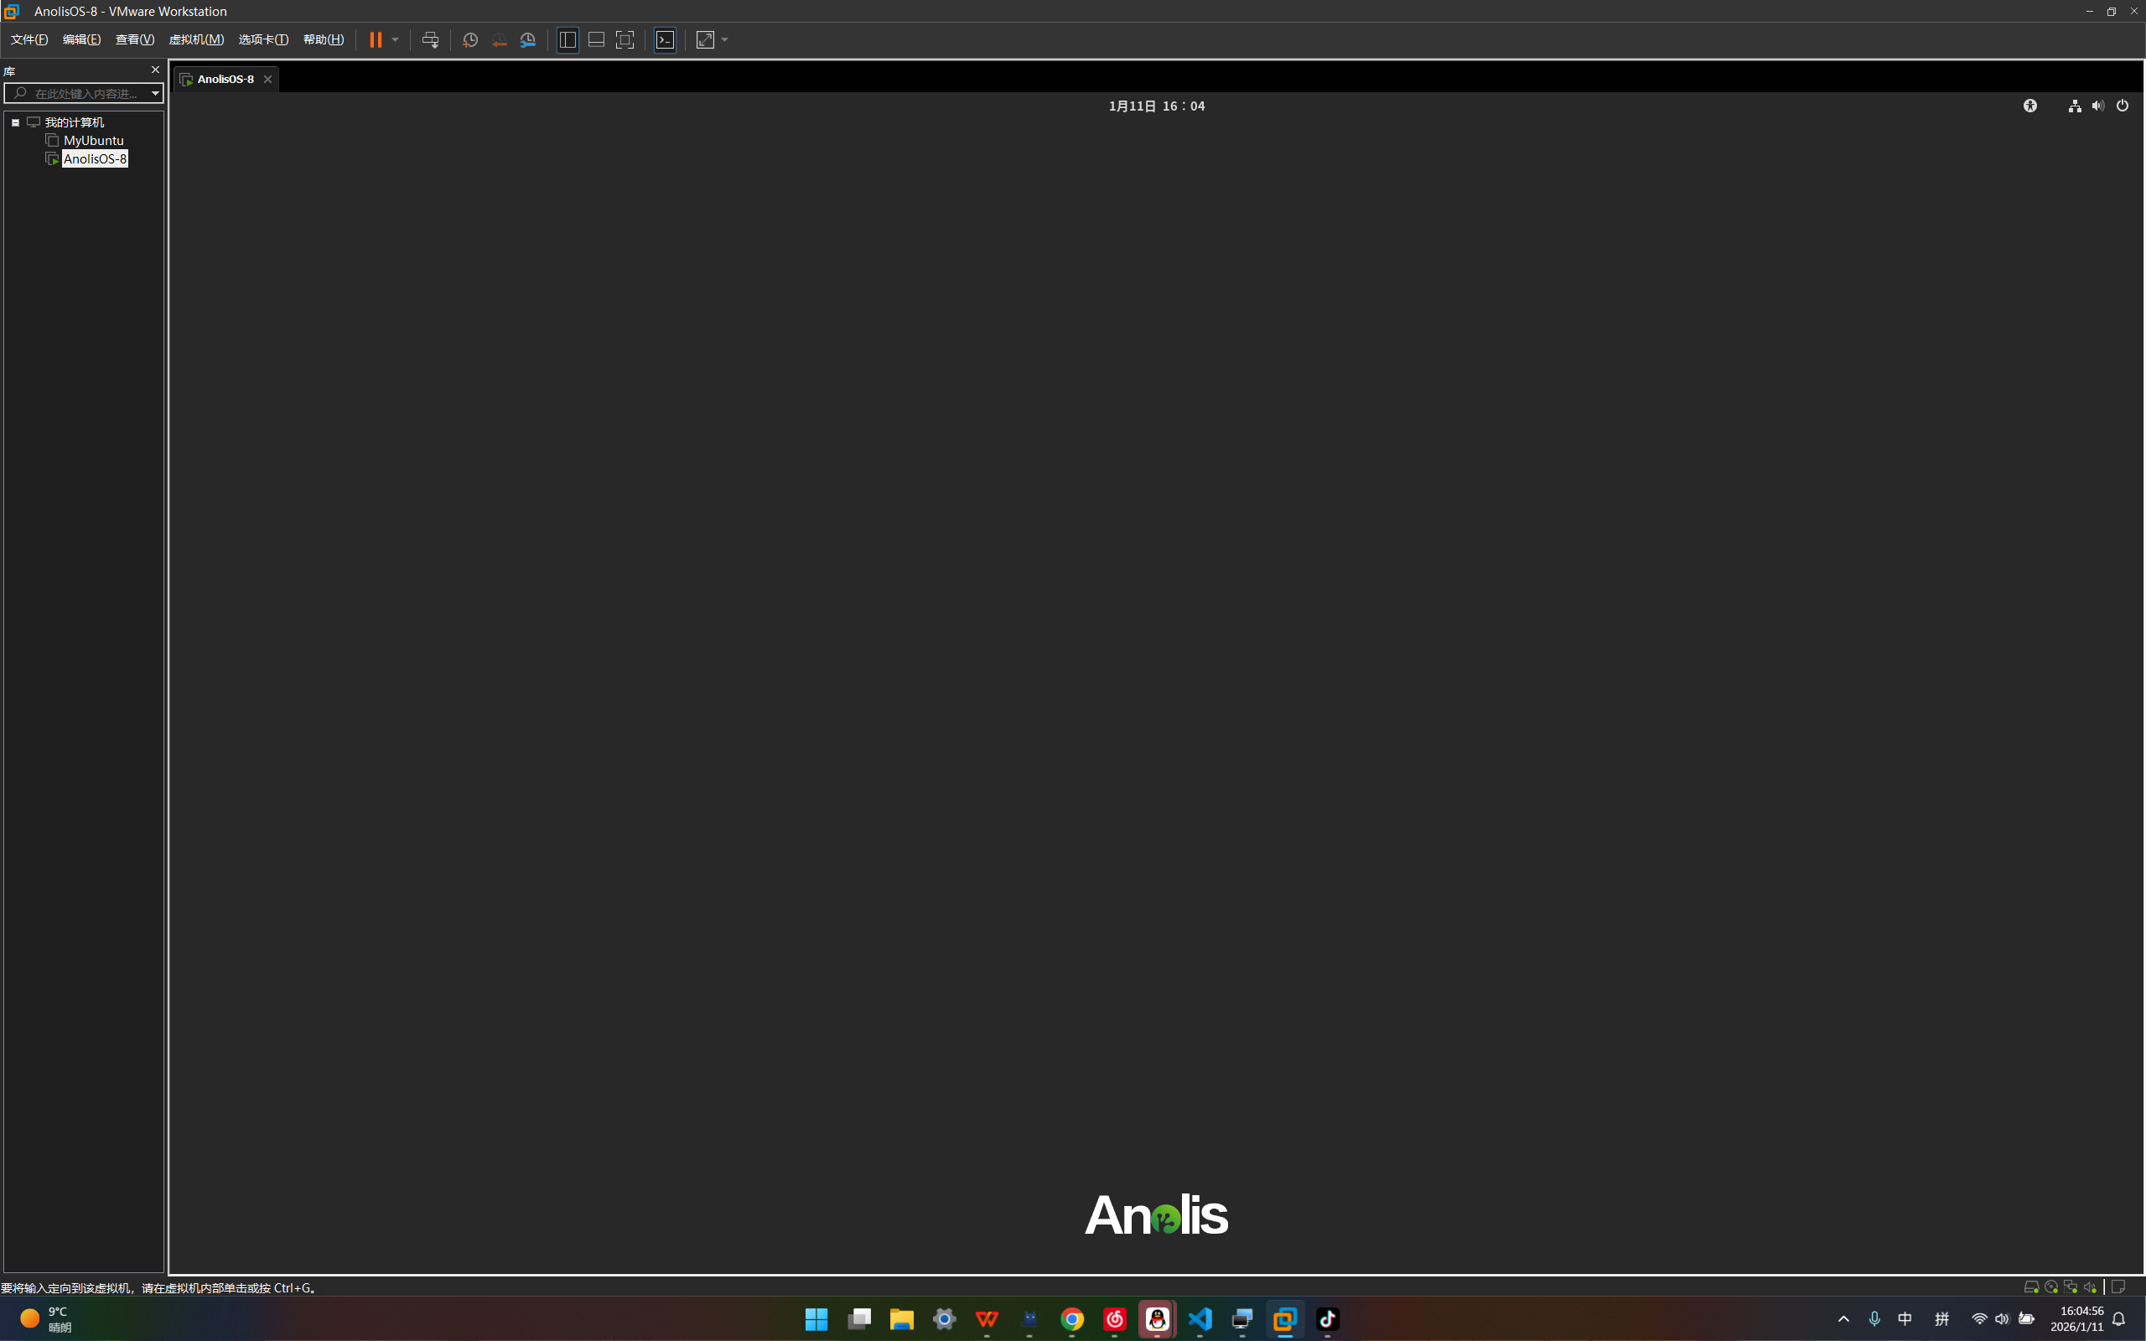Open the 虚拟机(M) menu
This screenshot has width=2146, height=1341.
coord(196,40)
